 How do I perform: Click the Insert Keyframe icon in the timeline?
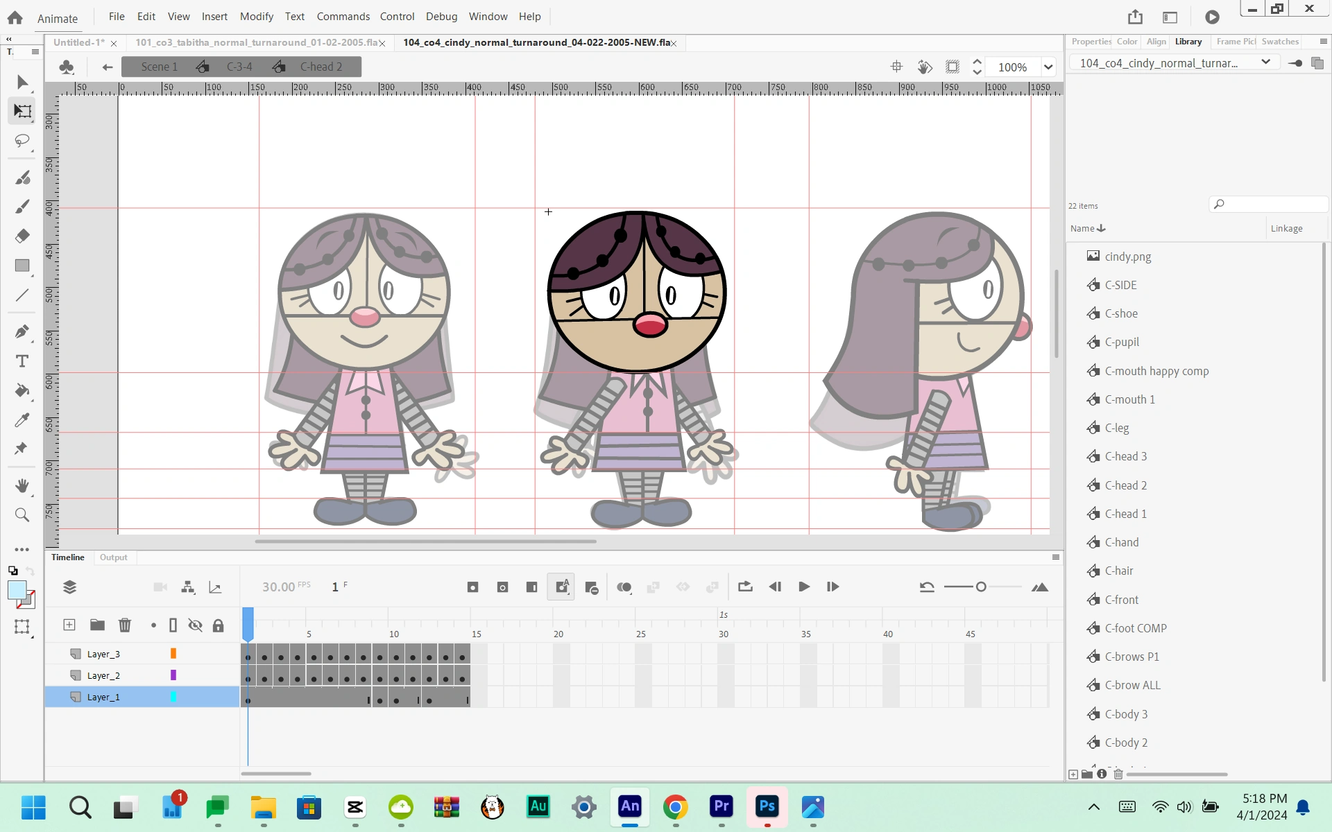coord(472,587)
